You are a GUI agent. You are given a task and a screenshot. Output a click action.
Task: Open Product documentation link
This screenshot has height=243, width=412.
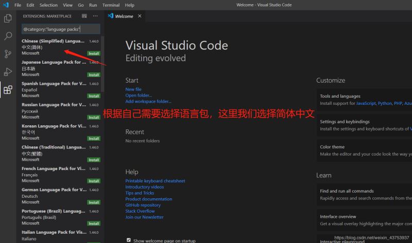(x=149, y=199)
